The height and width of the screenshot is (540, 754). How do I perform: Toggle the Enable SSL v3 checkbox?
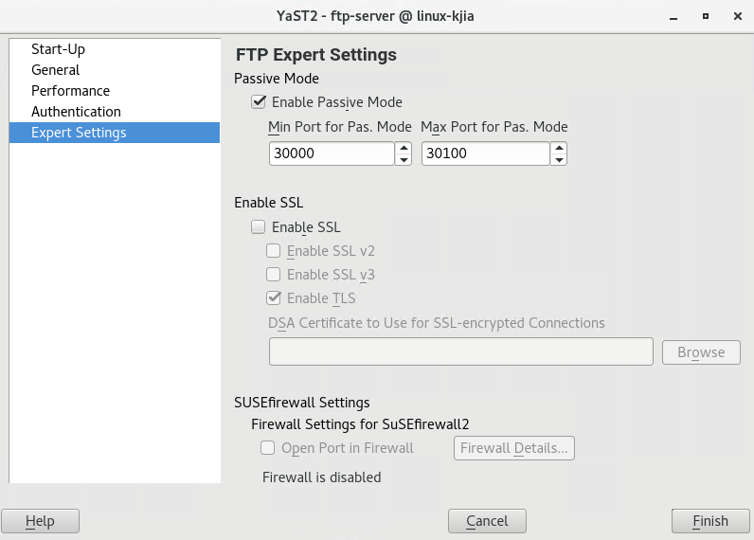click(274, 275)
